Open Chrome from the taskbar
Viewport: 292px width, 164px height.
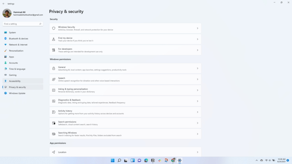pyautogui.click(x=173, y=160)
